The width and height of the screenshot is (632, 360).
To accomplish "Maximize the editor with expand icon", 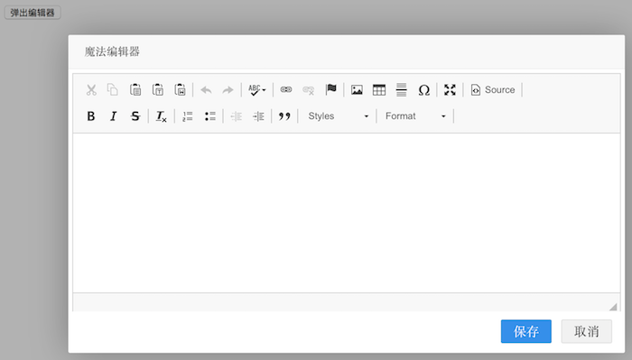I will pyautogui.click(x=450, y=90).
